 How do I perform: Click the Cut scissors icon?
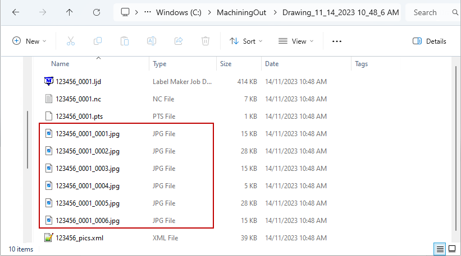click(x=71, y=41)
